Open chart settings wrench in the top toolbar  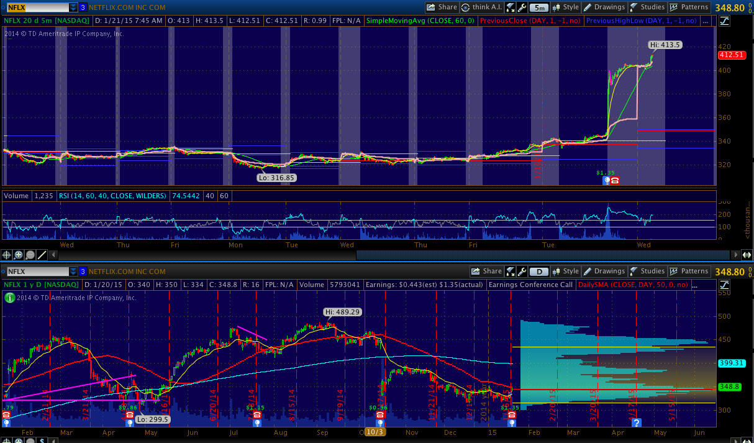coord(522,7)
